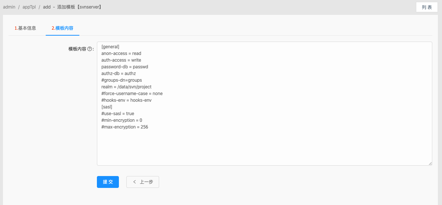
Task: Place cursor on password-db = passwd line
Action: 124,67
